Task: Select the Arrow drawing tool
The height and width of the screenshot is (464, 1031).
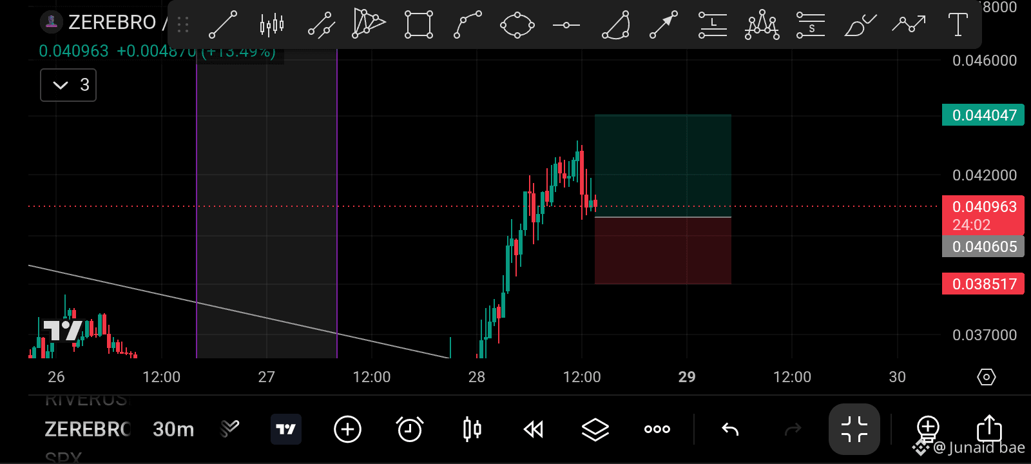Action: pyautogui.click(x=664, y=24)
